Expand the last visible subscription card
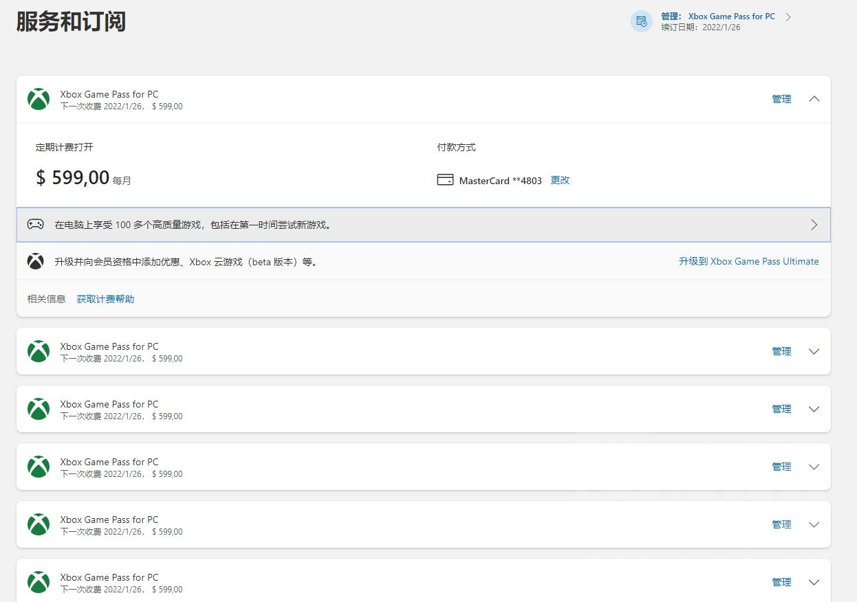This screenshot has height=602, width=857. (x=814, y=582)
